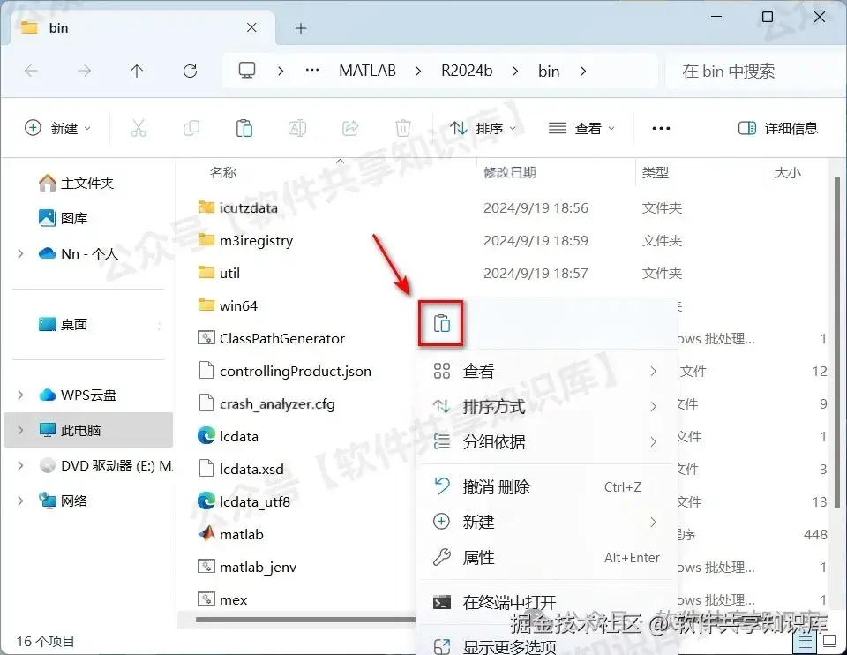The height and width of the screenshot is (655, 847).
Task: Switch to large thumbnails view icon
Action: pos(829,642)
